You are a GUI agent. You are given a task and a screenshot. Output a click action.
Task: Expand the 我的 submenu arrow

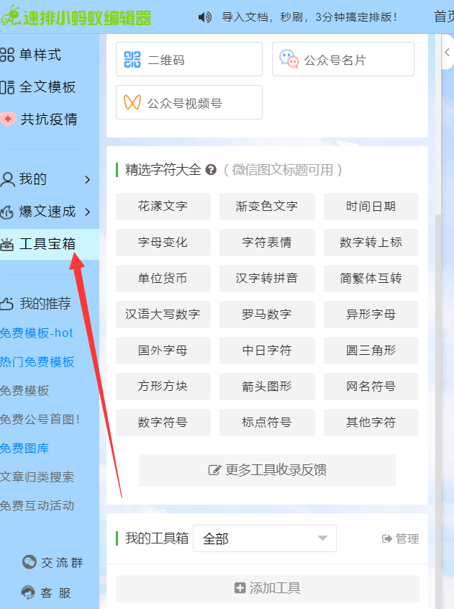88,179
